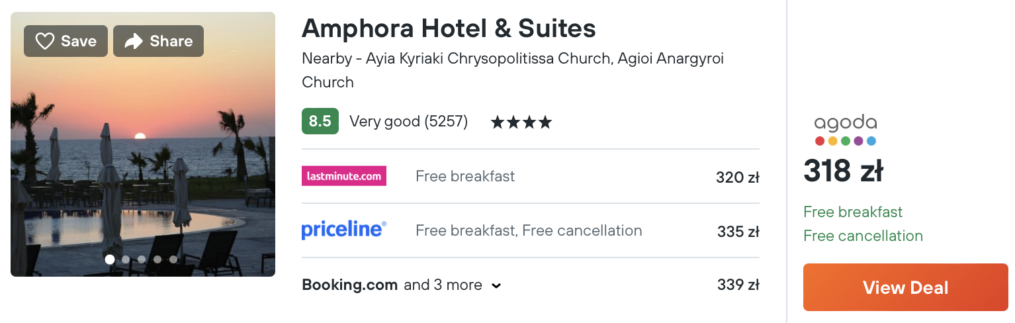Click the agoda logo
This screenshot has height=323, width=1015.
click(845, 130)
